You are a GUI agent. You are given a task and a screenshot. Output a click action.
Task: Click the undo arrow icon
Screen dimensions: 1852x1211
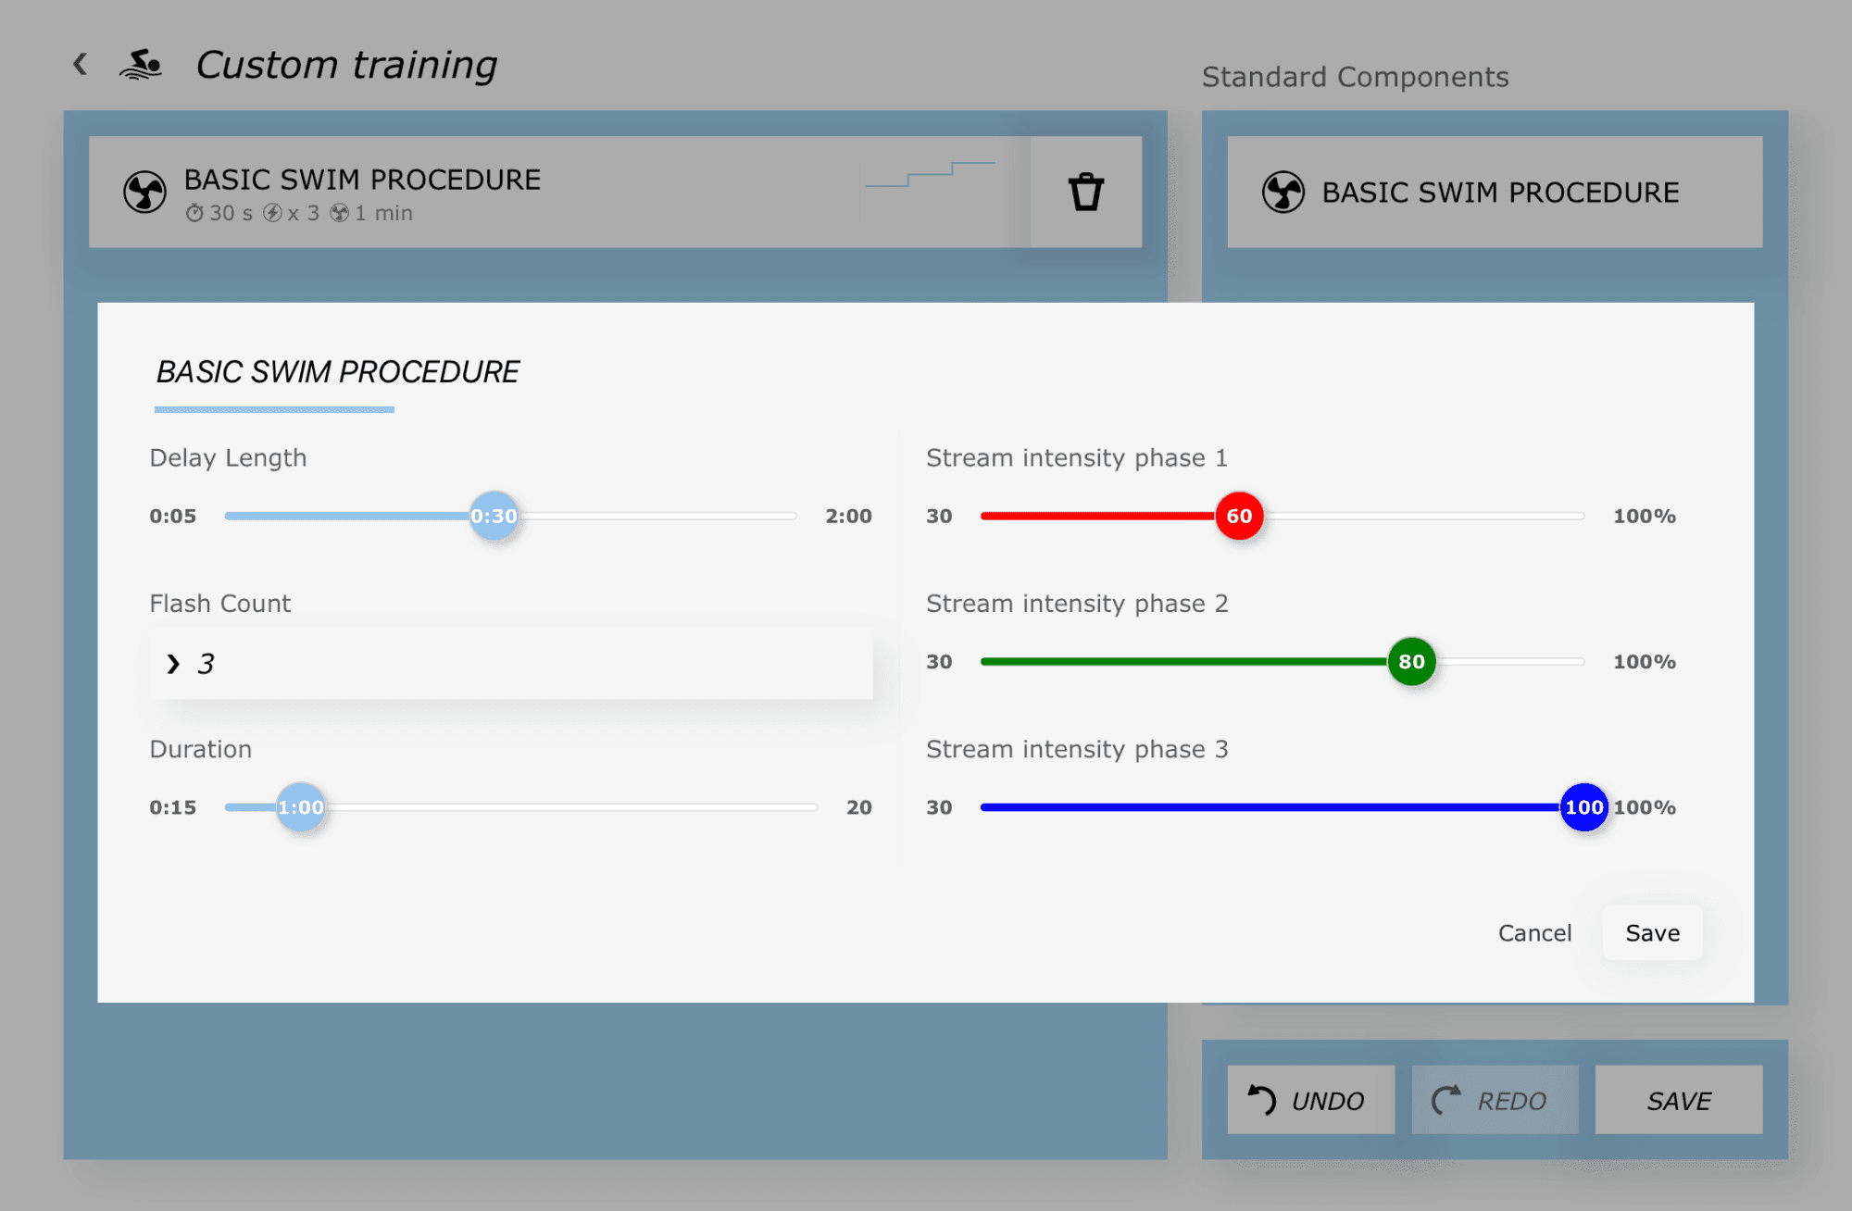(x=1261, y=1100)
